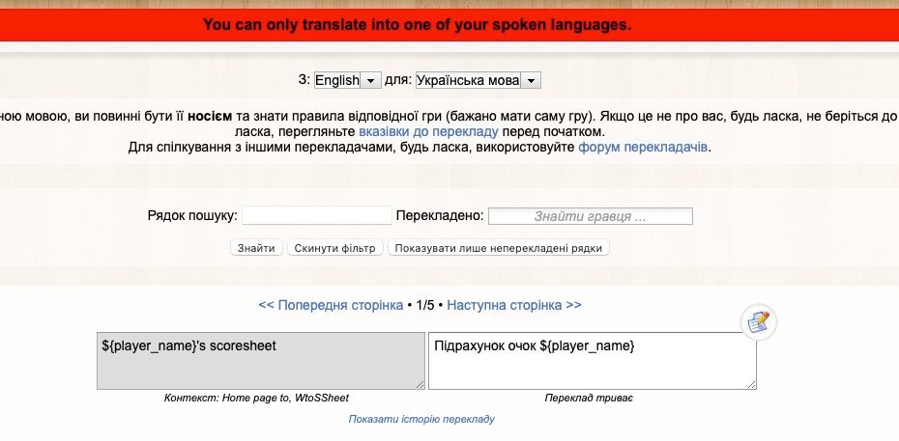This screenshot has height=441, width=899.
Task: Click the resize grip of the translation box
Action: [752, 385]
